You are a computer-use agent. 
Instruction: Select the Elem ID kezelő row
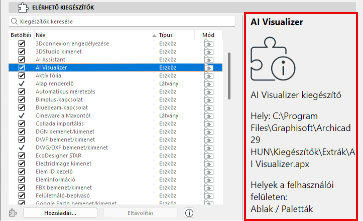pyautogui.click(x=115, y=171)
